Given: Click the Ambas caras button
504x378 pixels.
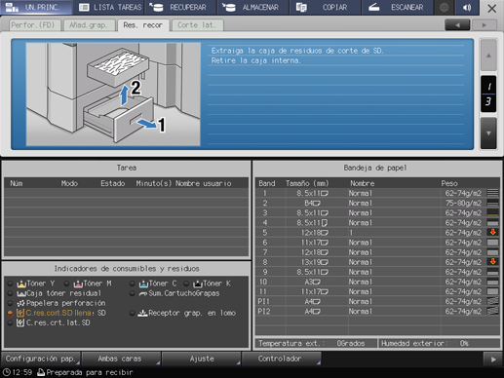Looking at the screenshot, I should click(x=121, y=359).
